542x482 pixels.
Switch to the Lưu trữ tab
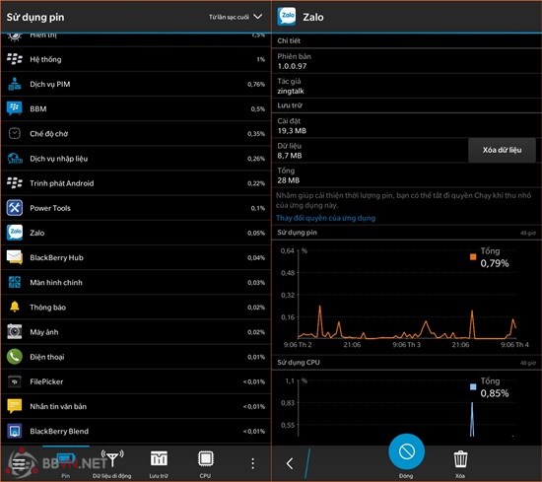[159, 463]
